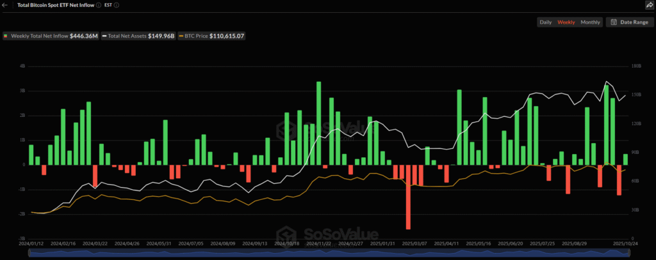Click the calendar icon in Date Range
This screenshot has width=656, height=260.
click(x=614, y=22)
